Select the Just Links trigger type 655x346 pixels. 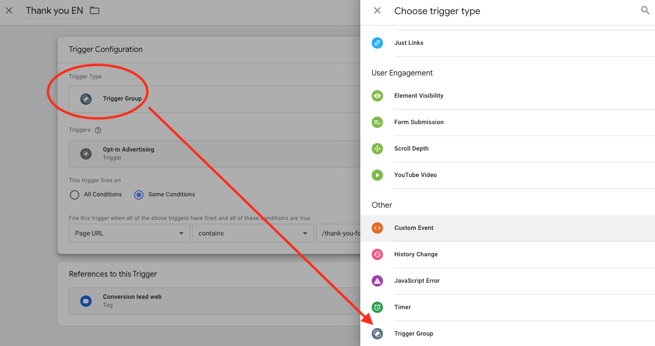click(x=508, y=43)
